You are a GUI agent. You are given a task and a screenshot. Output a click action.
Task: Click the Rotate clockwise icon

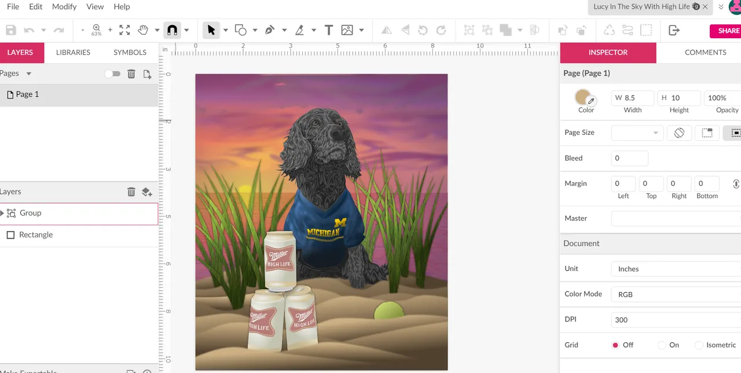(x=441, y=30)
